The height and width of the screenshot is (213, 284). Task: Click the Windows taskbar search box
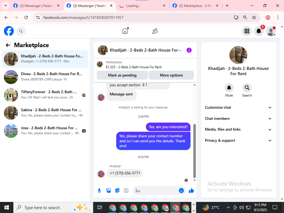pos(53,207)
